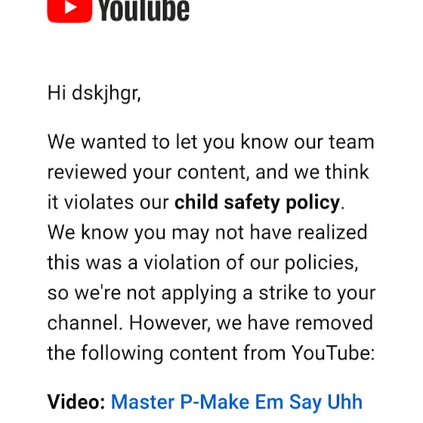Image resolution: width=423 pixels, height=423 pixels.
Task: Click the word 'Master' in the video link
Action: click(143, 402)
